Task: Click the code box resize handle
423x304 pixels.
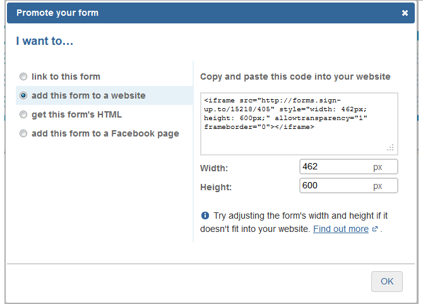Action: click(391, 147)
